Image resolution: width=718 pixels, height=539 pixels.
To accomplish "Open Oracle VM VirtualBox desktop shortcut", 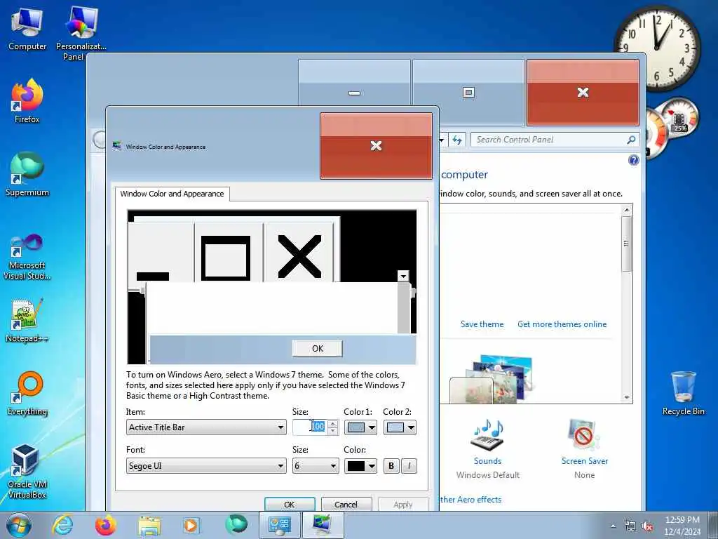I will pyautogui.click(x=27, y=471).
